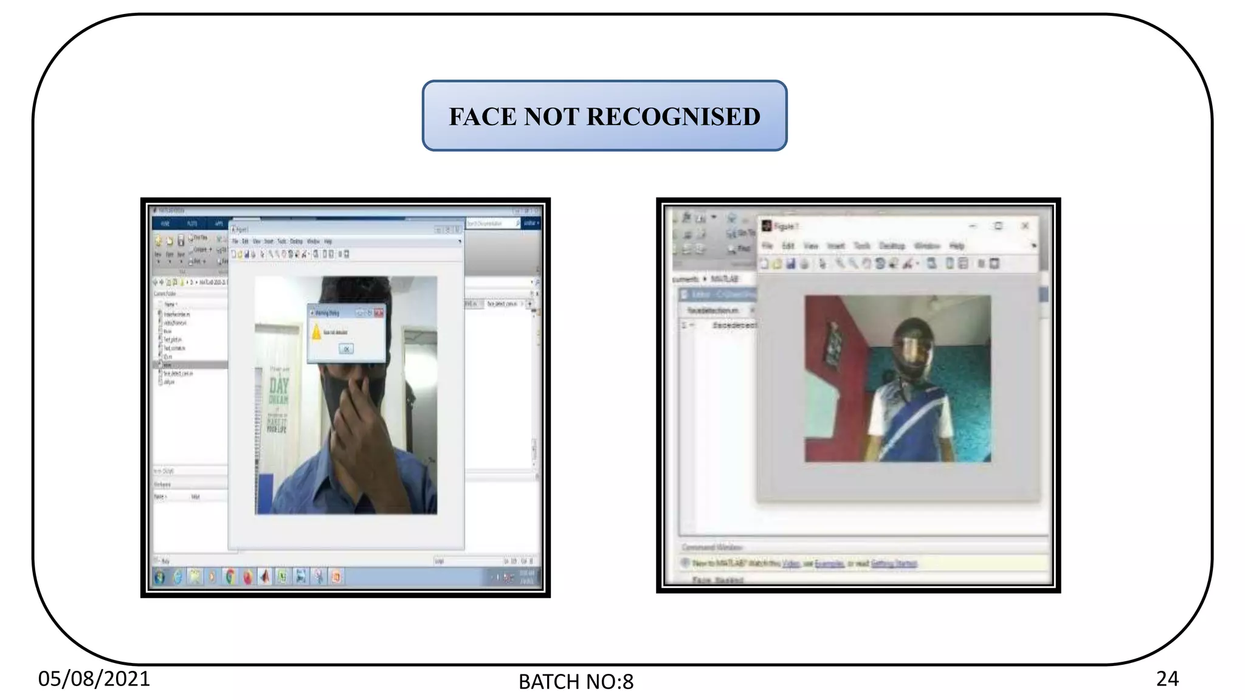Click Find button in right MATLAB toolstrip
The width and height of the screenshot is (1245, 700).
pos(740,248)
